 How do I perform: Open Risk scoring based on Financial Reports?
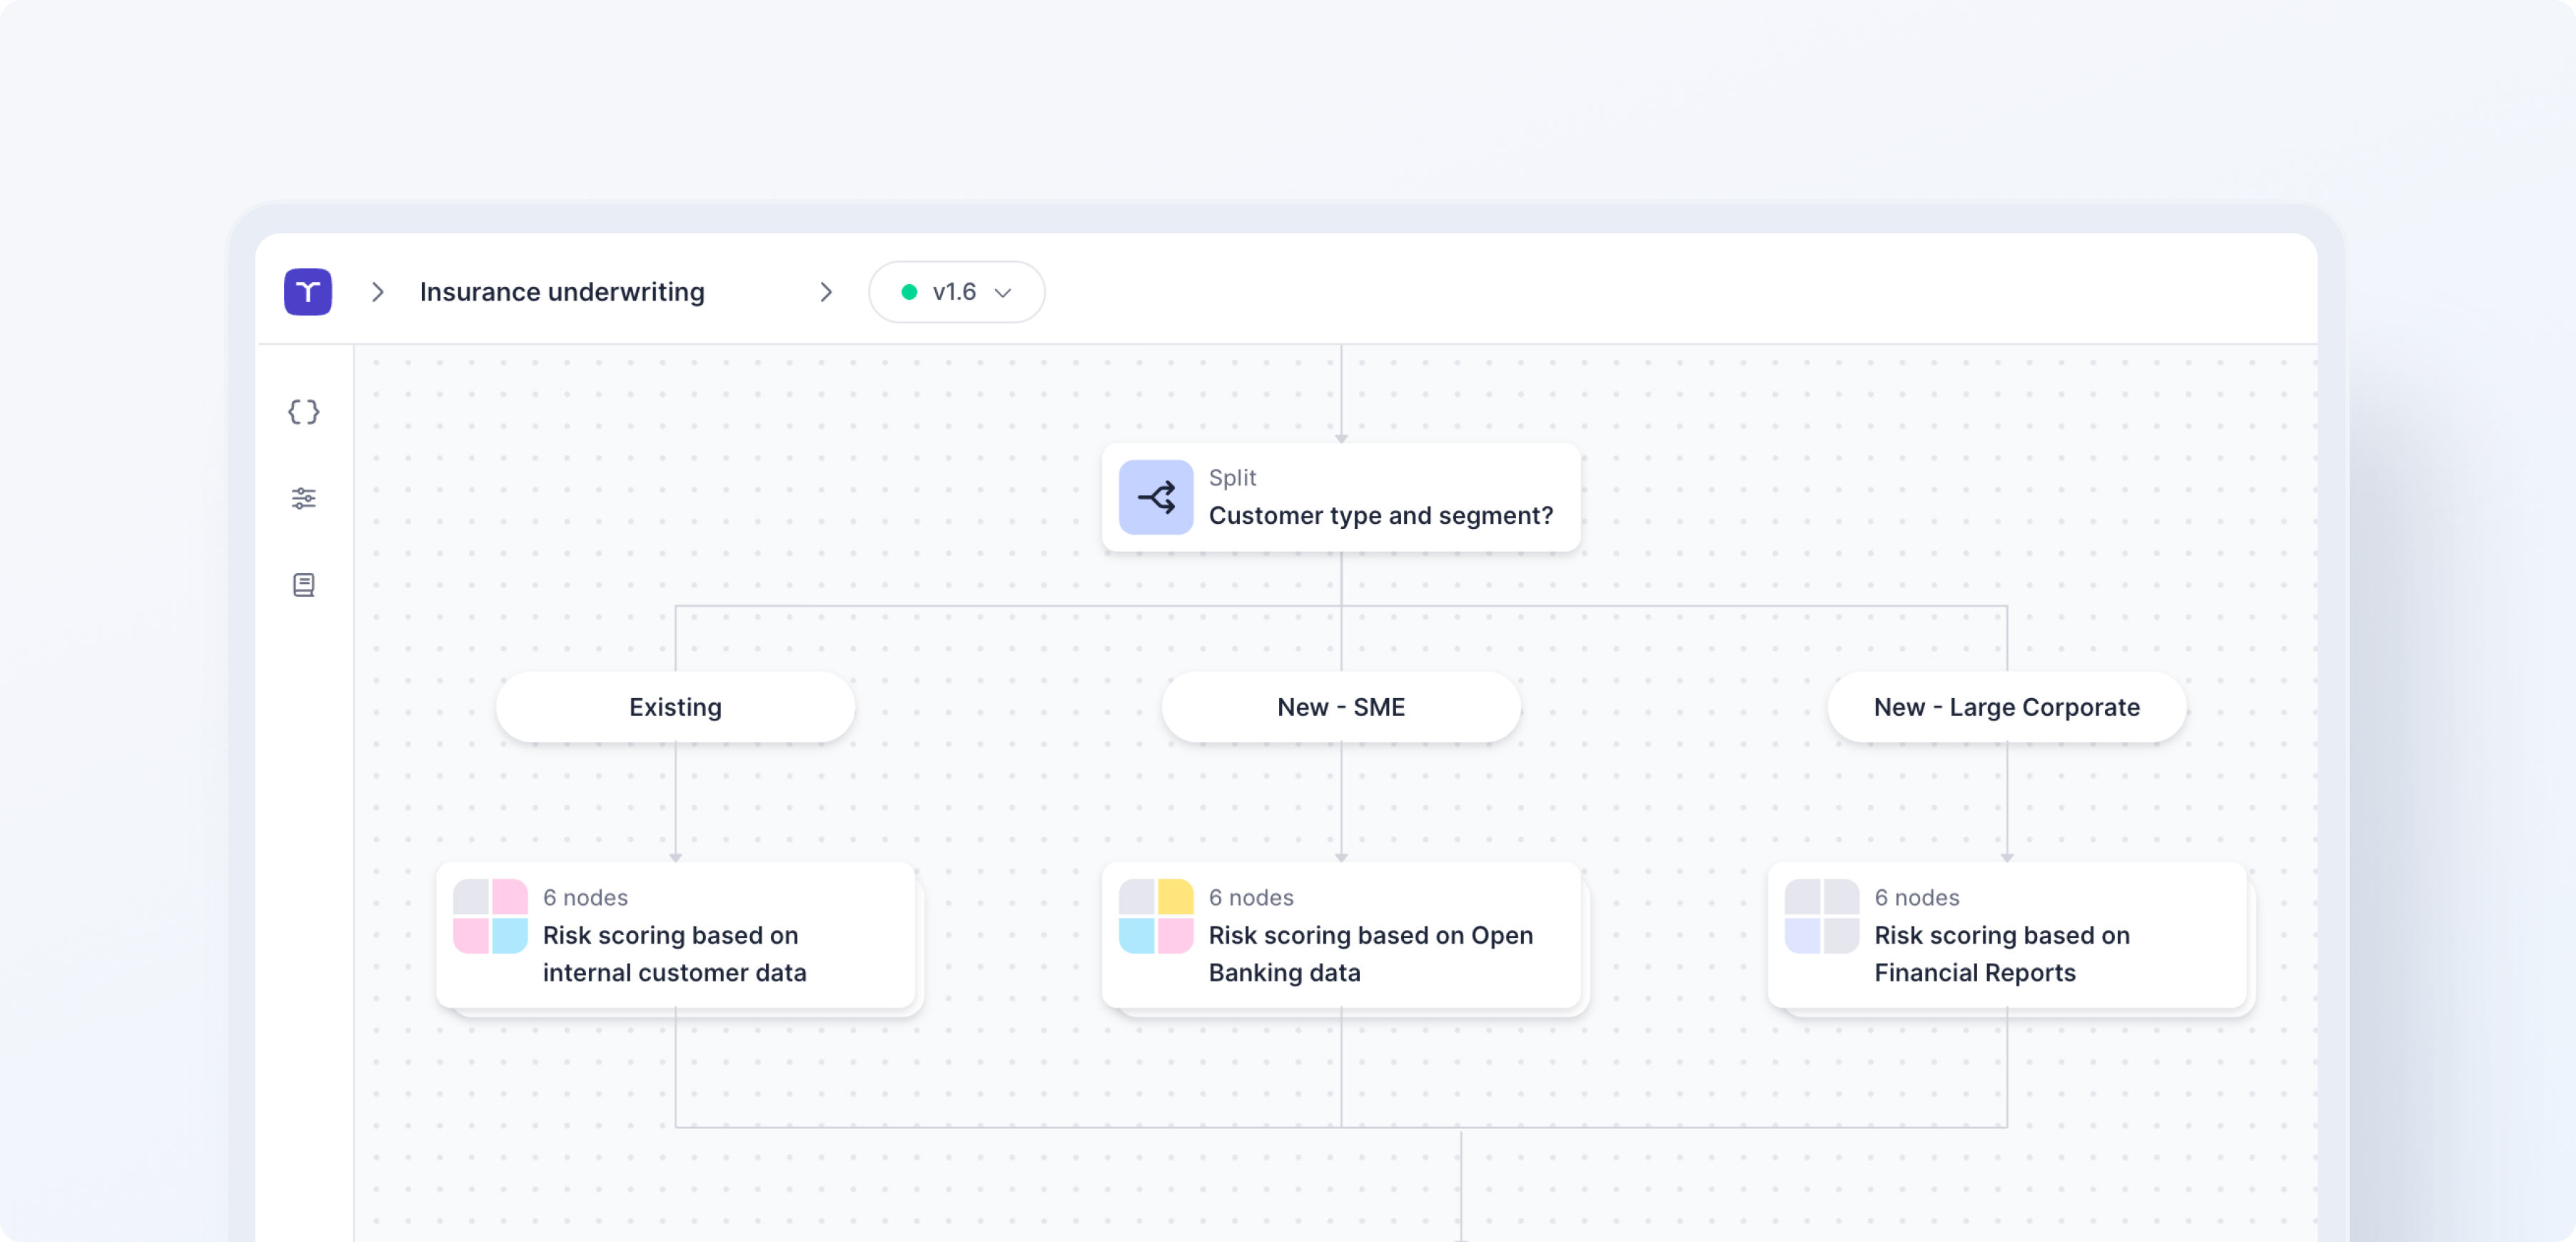pyautogui.click(x=2001, y=953)
